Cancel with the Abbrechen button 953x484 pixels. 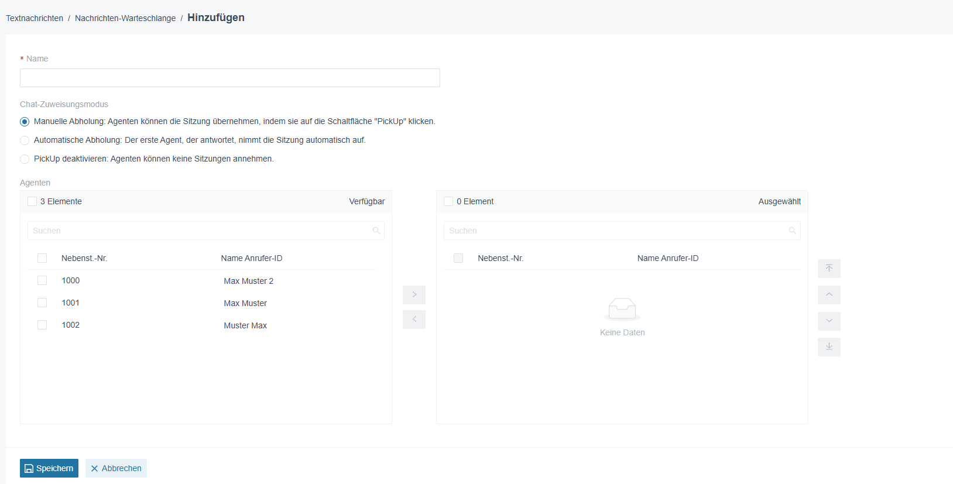[x=116, y=468]
